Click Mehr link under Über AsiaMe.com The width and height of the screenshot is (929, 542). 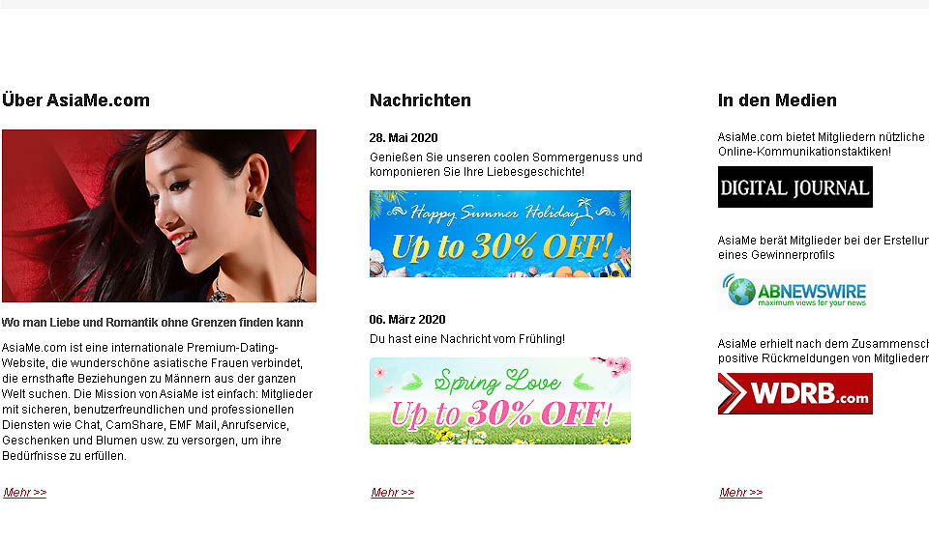pyautogui.click(x=25, y=493)
